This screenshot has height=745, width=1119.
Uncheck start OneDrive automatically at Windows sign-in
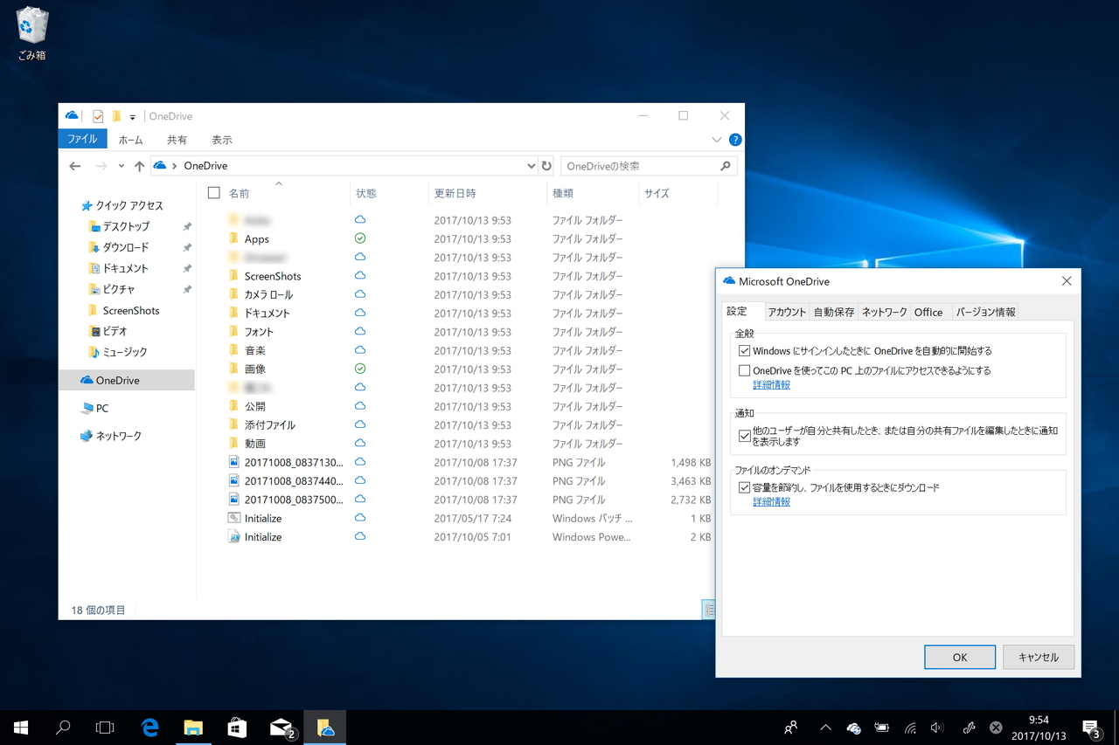coord(744,351)
